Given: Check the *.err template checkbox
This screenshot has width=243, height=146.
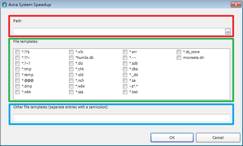Looking at the screenshot, I should pos(125,52).
